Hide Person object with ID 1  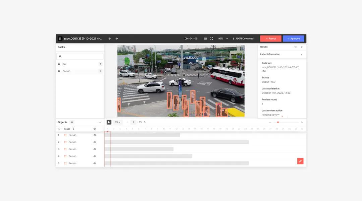coord(95,135)
